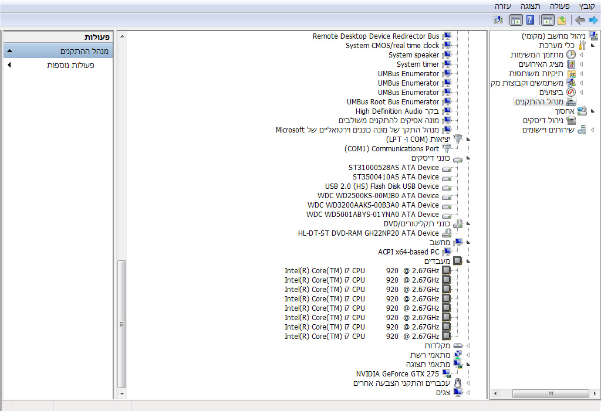Toggle the show/hide action pane icon
This screenshot has width=601, height=411.
[515, 20]
